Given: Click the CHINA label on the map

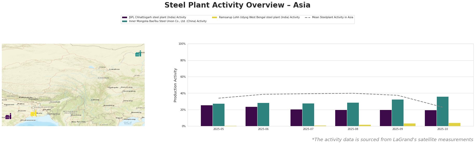Looking at the screenshot, I should (x=103, y=78).
